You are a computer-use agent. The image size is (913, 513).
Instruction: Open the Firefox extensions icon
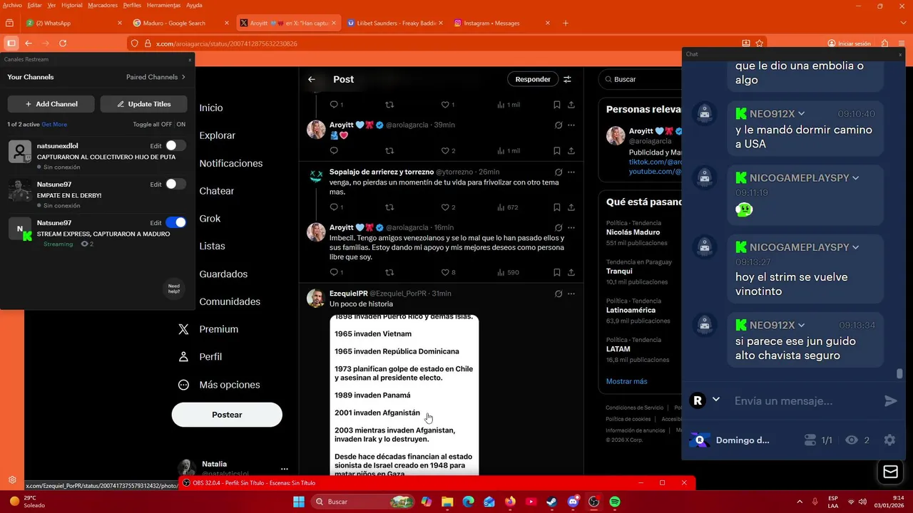coord(884,43)
